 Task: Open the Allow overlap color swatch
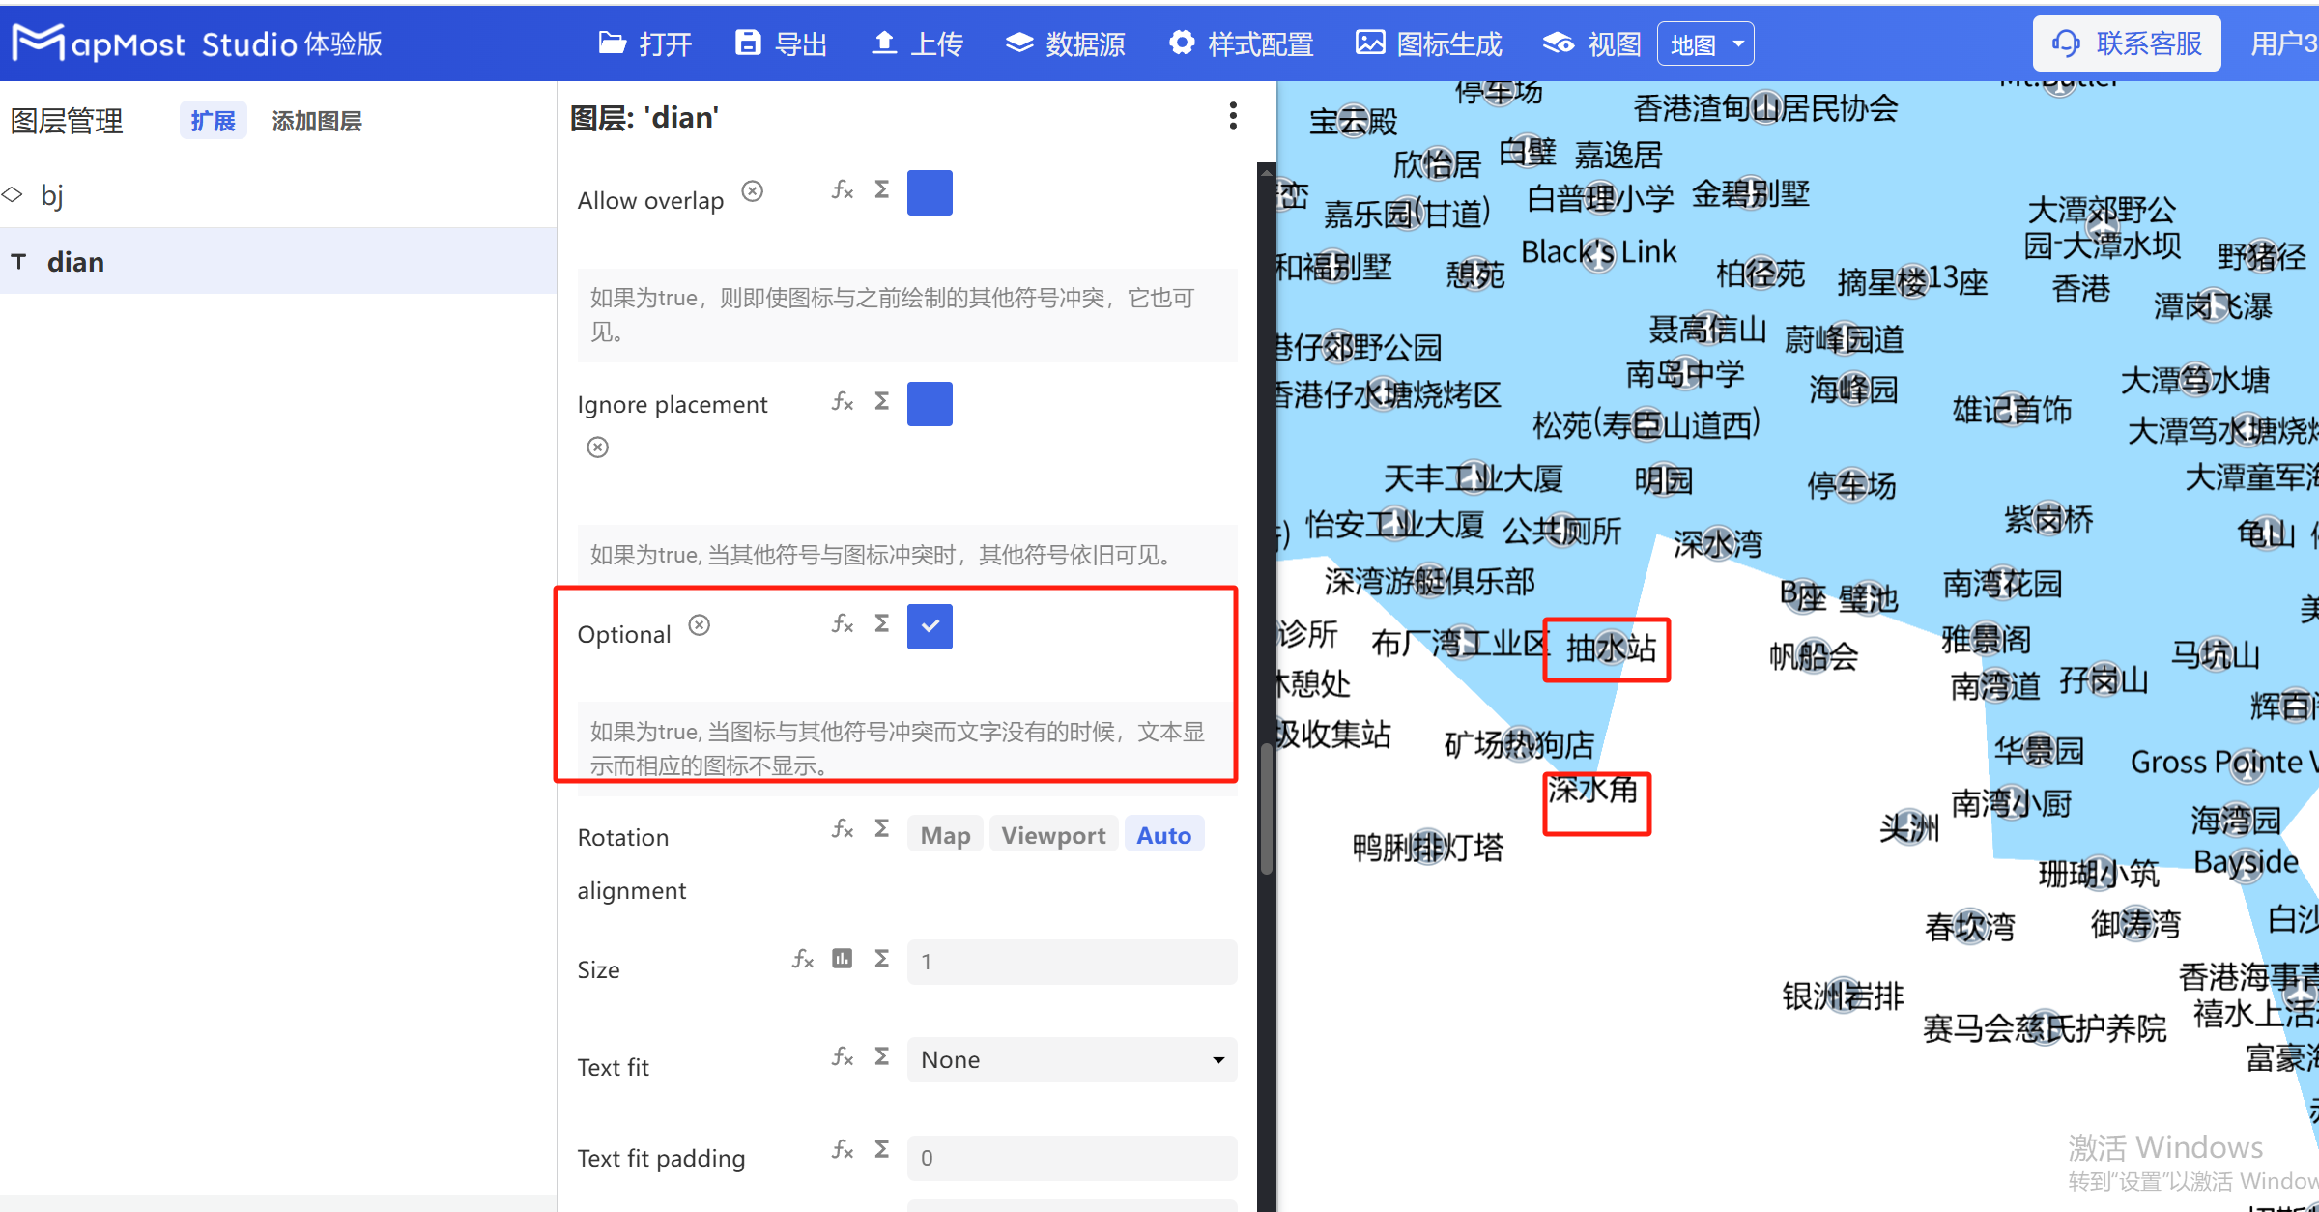(929, 192)
